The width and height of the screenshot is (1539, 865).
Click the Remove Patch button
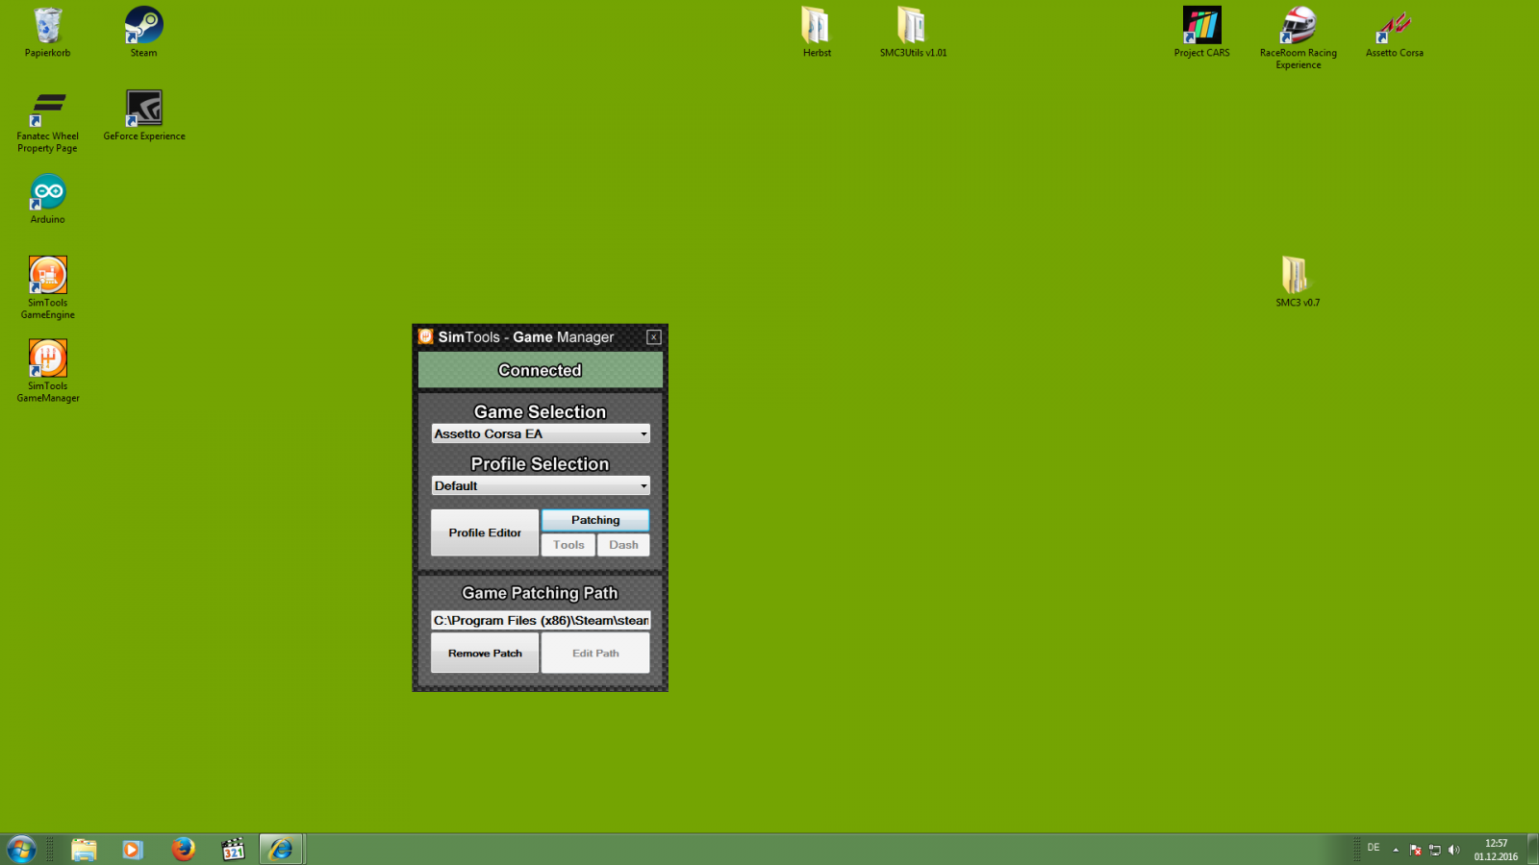click(485, 654)
